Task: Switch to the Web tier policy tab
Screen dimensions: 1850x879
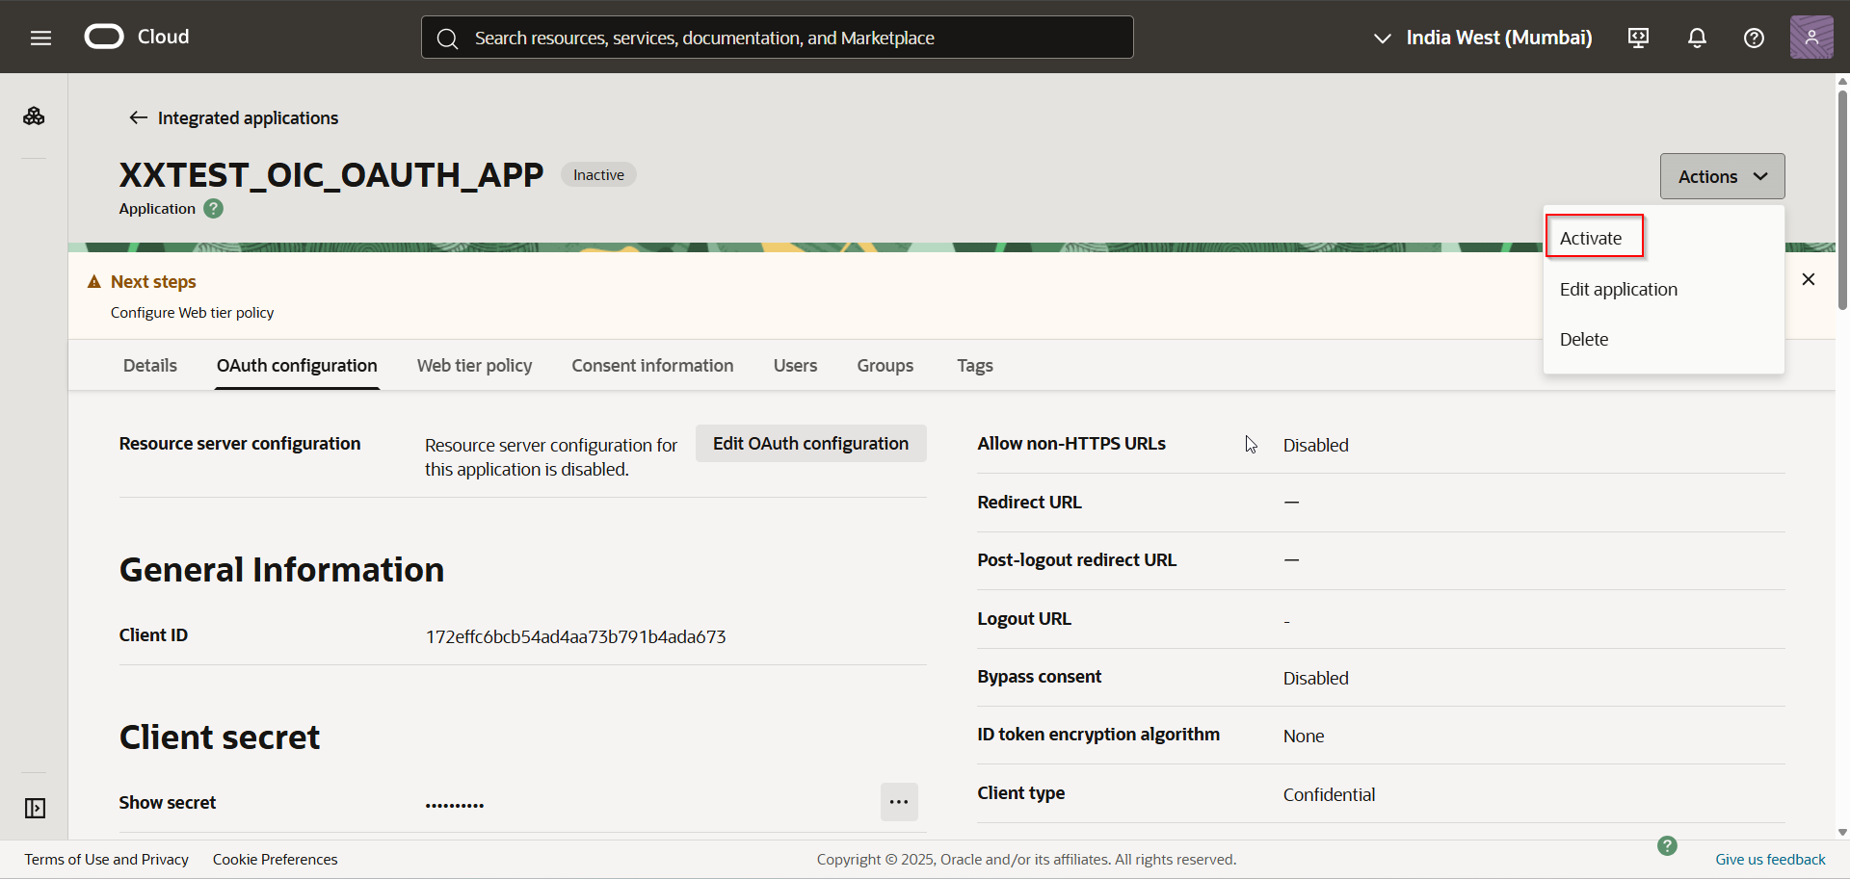Action: pyautogui.click(x=474, y=365)
